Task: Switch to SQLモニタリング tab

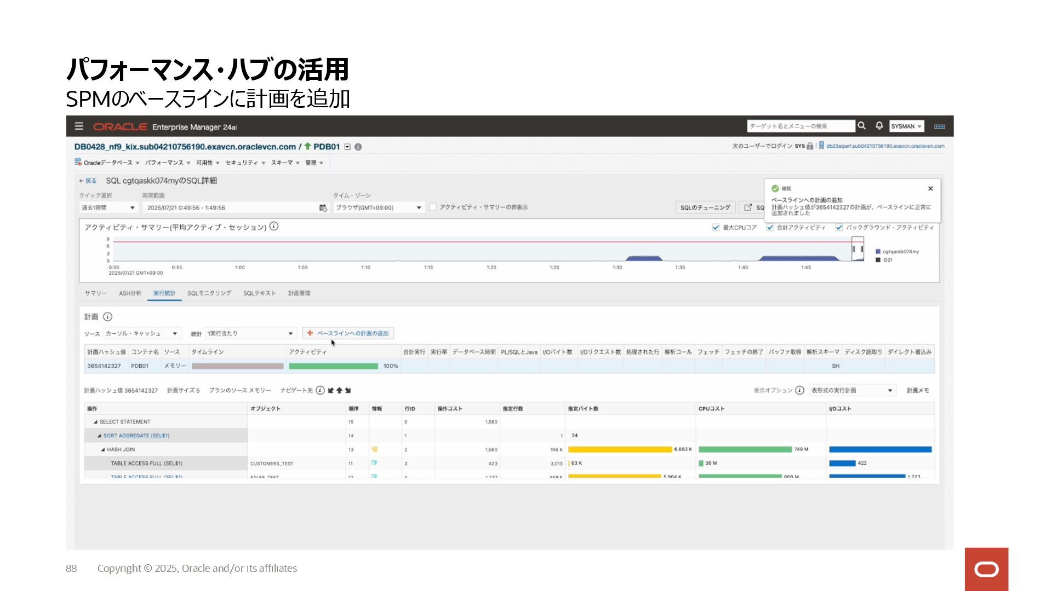Action: (x=209, y=293)
